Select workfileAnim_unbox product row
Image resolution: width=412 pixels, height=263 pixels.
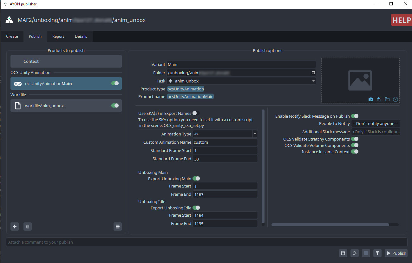(66, 106)
